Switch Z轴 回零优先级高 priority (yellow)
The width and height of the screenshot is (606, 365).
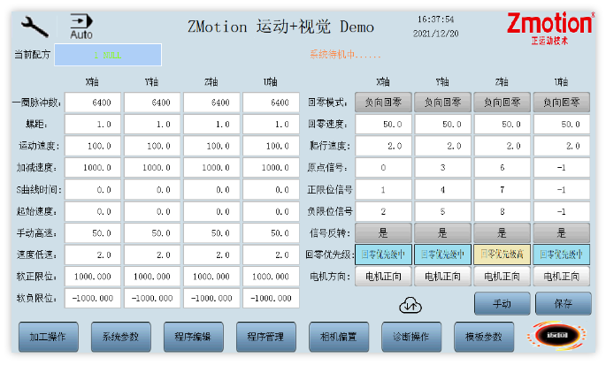point(502,255)
